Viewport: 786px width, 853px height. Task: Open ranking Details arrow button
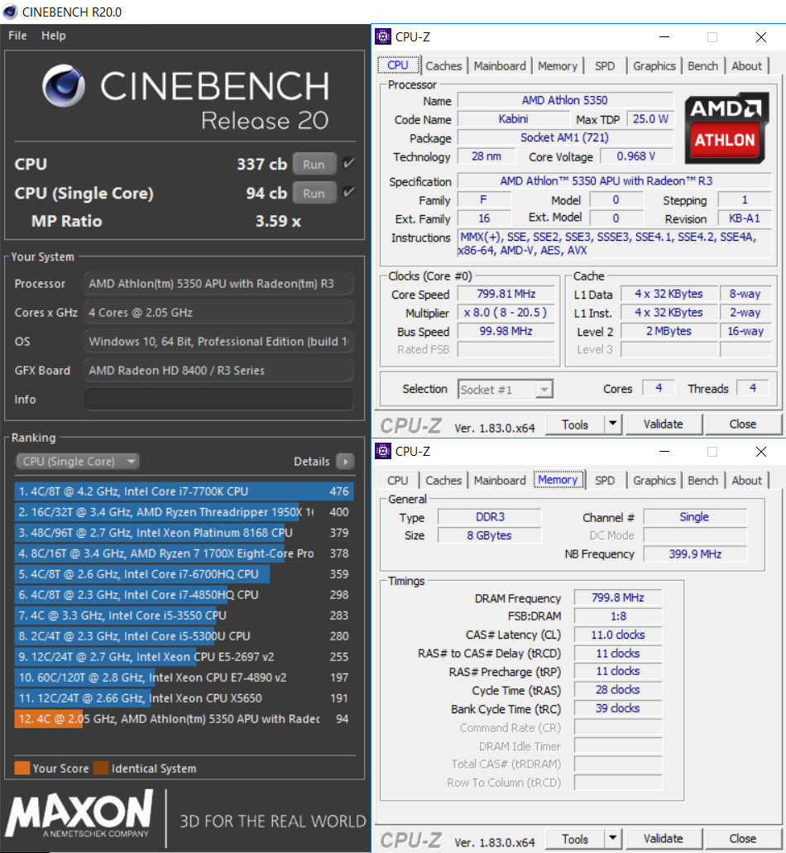tap(345, 462)
